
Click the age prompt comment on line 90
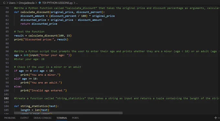click(117, 51)
